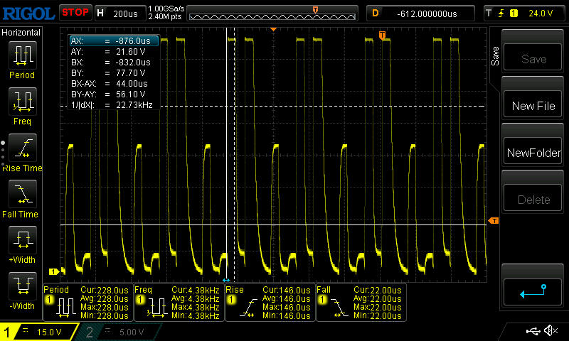This screenshot has height=341, width=569.
Task: Toggle the muted speaker sound icon
Action: (551, 331)
